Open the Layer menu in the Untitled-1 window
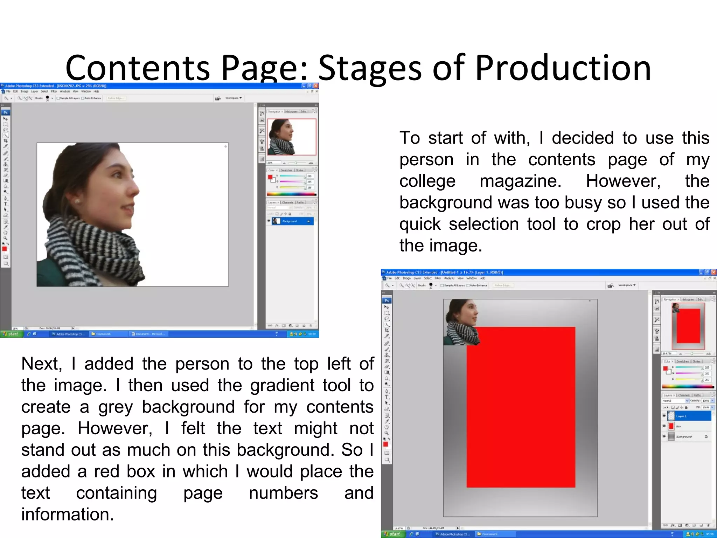The height and width of the screenshot is (538, 717). 417,278
